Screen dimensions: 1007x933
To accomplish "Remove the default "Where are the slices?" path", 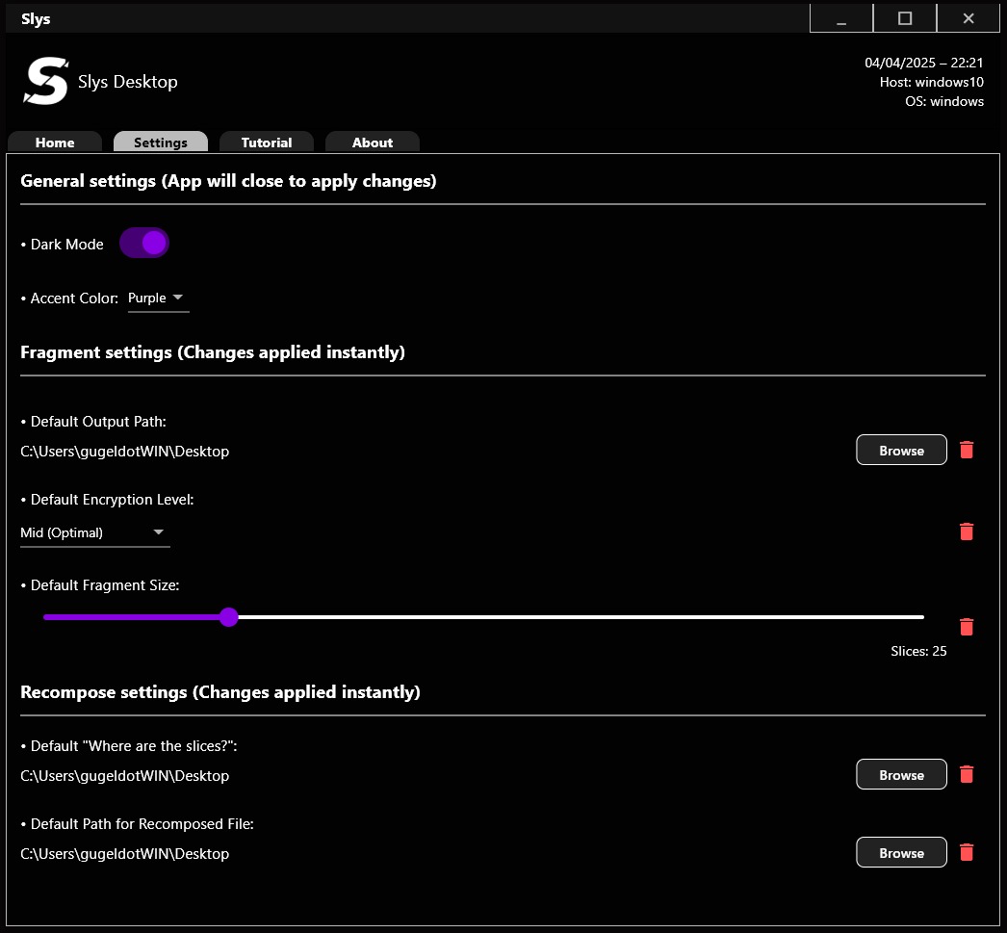I will click(967, 774).
